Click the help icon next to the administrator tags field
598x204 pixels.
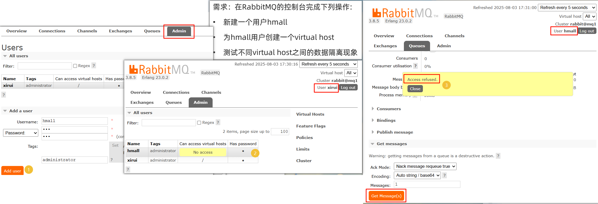(x=111, y=160)
